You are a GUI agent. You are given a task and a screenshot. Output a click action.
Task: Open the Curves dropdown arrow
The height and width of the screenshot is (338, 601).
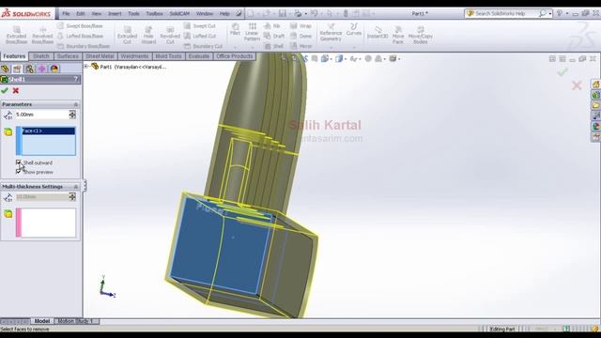(x=354, y=48)
